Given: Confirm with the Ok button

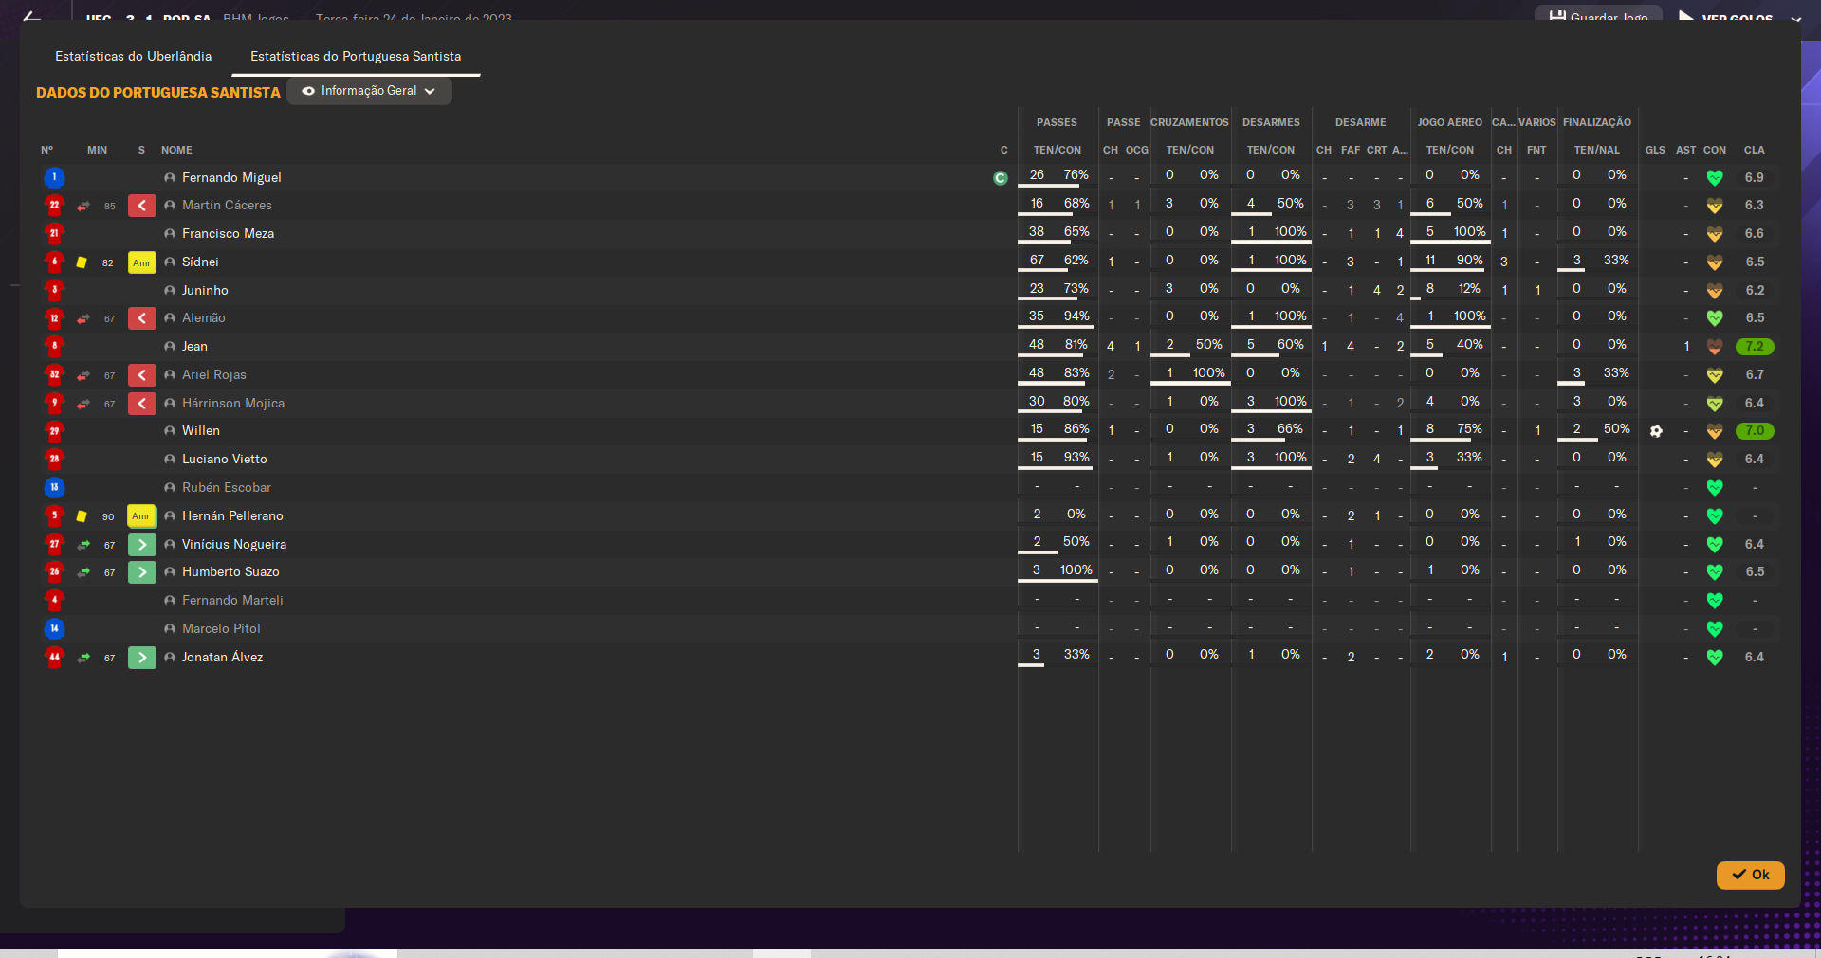Looking at the screenshot, I should point(1750,875).
